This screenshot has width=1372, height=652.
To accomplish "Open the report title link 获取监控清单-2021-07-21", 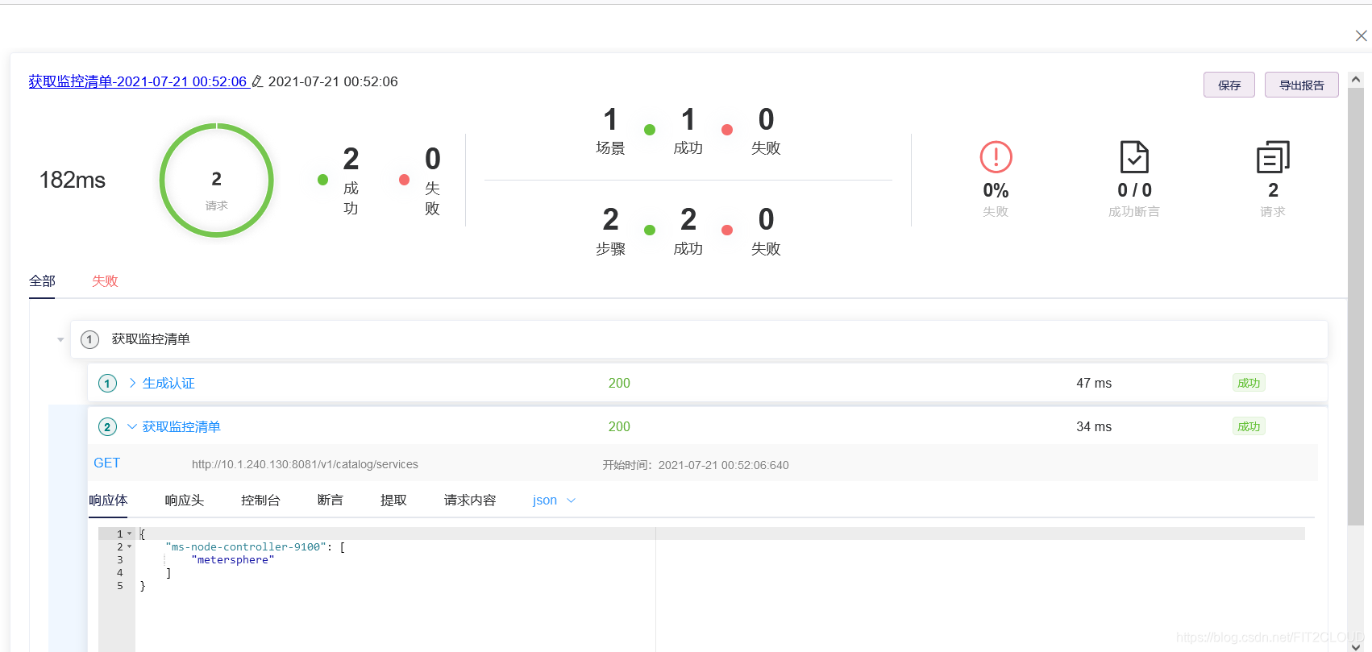I will click(138, 81).
